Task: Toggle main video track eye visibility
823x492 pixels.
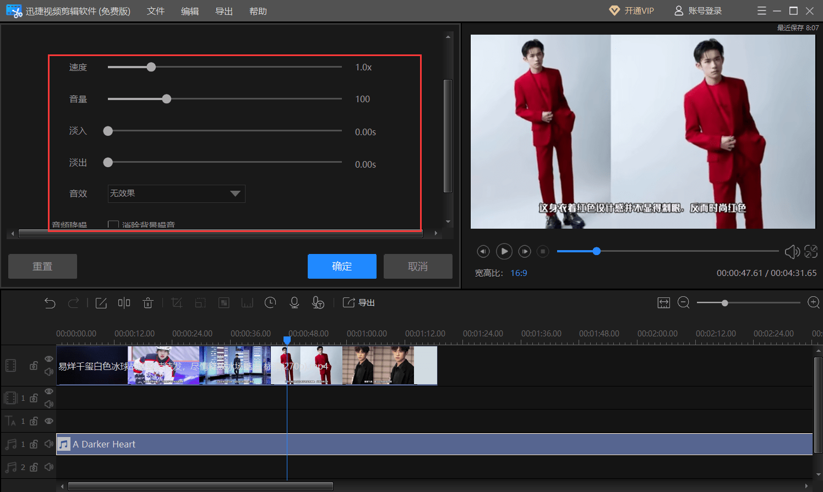Action: tap(49, 359)
